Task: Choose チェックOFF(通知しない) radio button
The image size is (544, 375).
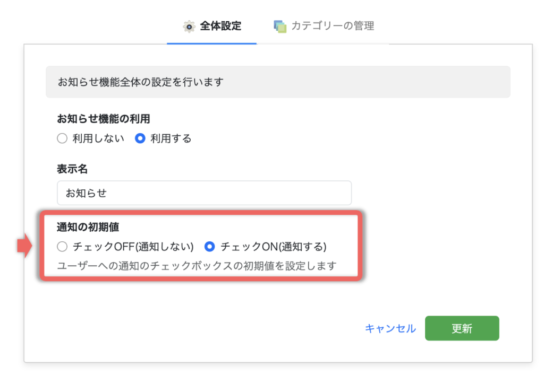Action: point(62,247)
